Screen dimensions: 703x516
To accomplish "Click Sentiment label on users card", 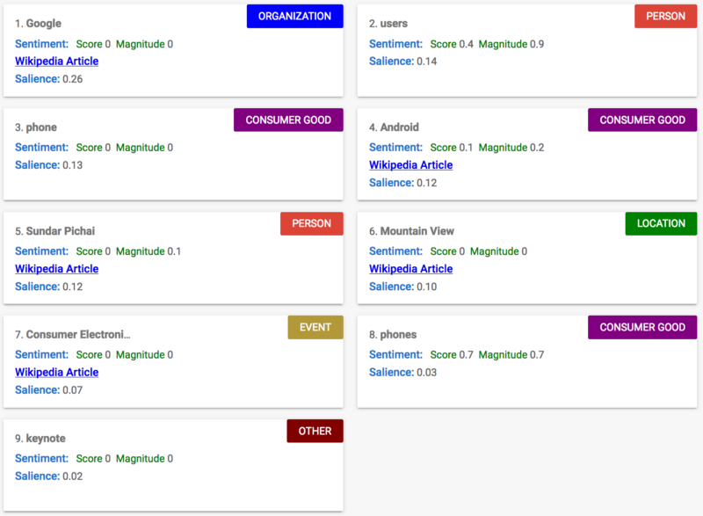I will tap(395, 44).
